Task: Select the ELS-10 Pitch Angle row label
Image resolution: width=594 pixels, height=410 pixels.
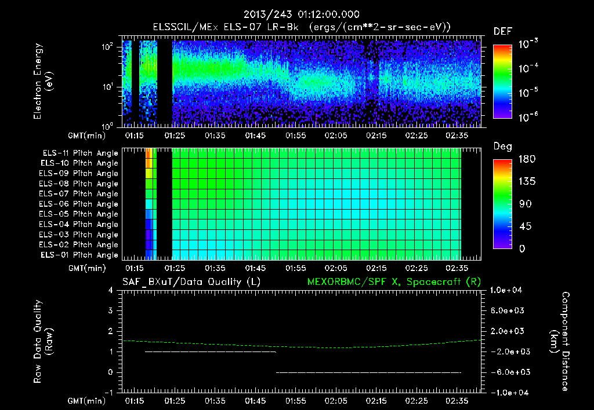Action: (79, 163)
